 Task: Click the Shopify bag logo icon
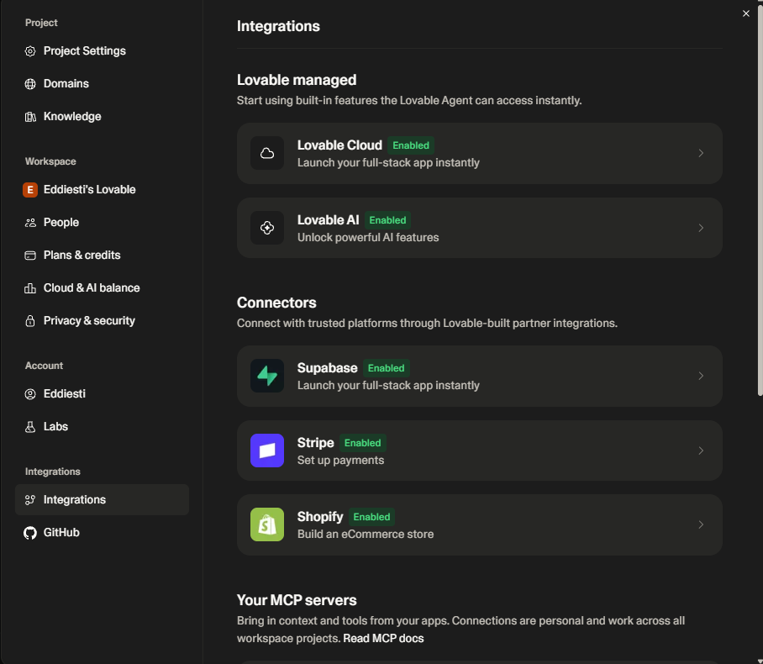(x=267, y=524)
